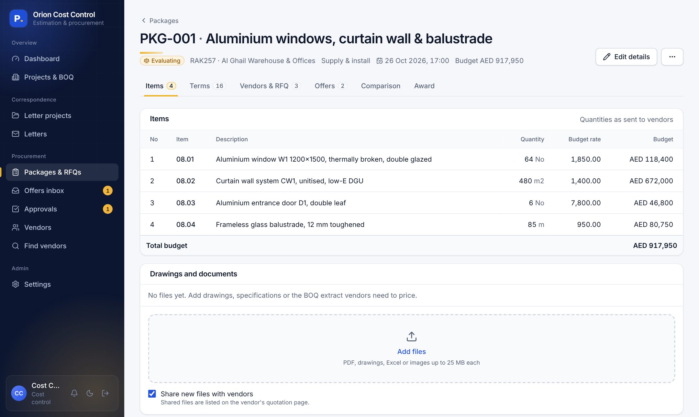This screenshot has height=417, width=699.
Task: Select the Items tab
Action: (x=161, y=86)
